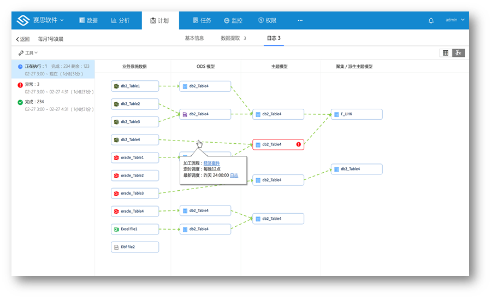Viewport: 492px width, 299px height.
Task: Select the Dbf file2 node
Action: (x=135, y=247)
